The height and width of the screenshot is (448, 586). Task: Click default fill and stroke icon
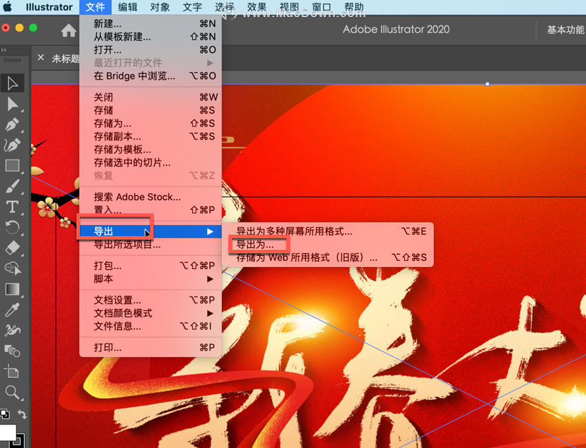click(x=5, y=414)
